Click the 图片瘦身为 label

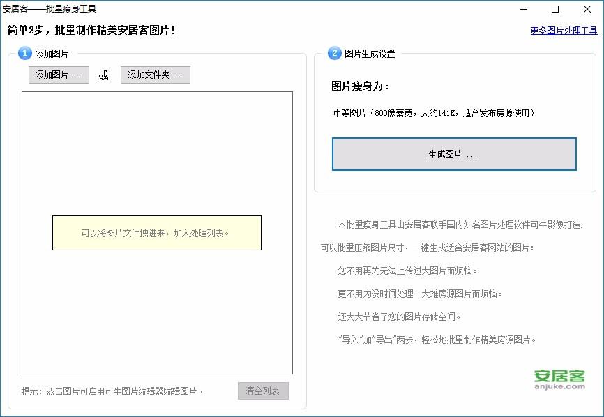point(360,86)
